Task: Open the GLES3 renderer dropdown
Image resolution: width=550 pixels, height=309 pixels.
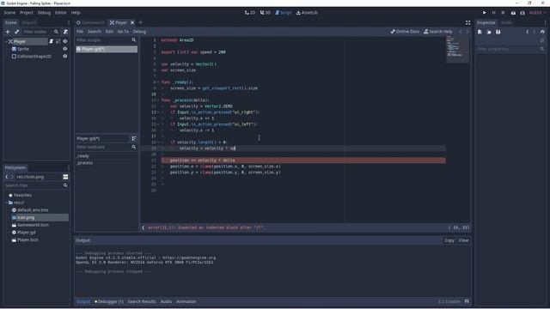Action: pos(537,13)
